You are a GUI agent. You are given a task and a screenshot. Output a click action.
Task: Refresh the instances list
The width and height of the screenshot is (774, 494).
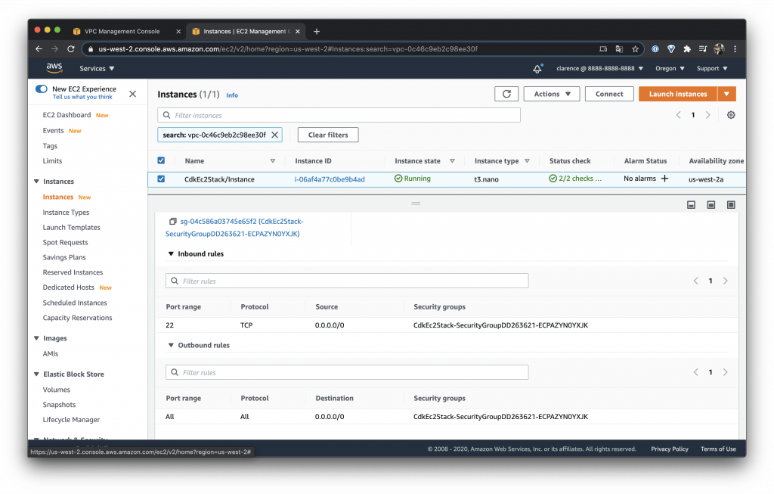click(506, 94)
